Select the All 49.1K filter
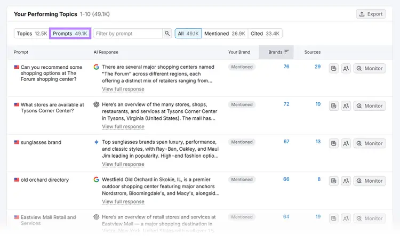This screenshot has width=400, height=236. point(188,34)
